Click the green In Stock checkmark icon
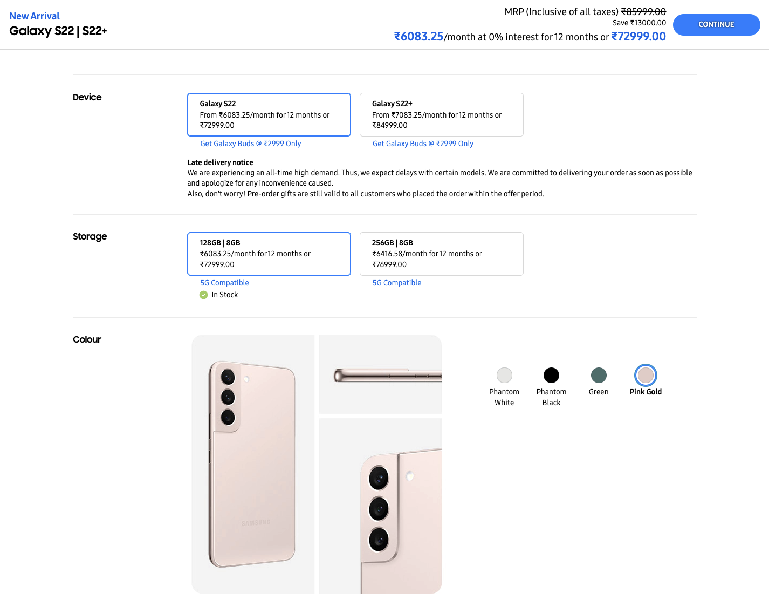Viewport: 769px width, 607px height. (203, 295)
